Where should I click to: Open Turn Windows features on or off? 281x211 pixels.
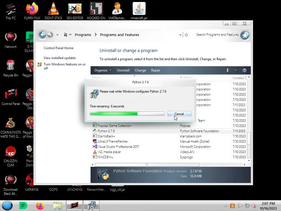(x=65, y=66)
